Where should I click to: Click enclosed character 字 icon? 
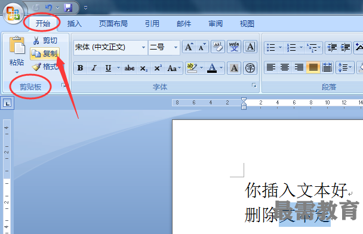click(250, 68)
